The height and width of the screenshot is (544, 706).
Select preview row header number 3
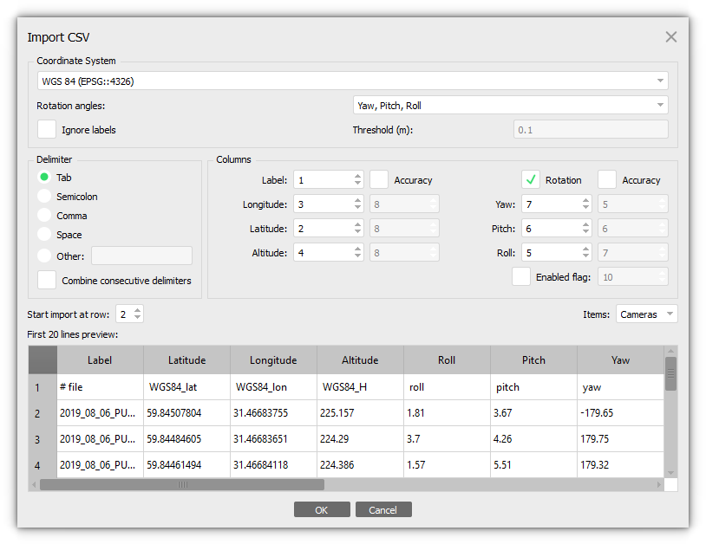pos(42,439)
